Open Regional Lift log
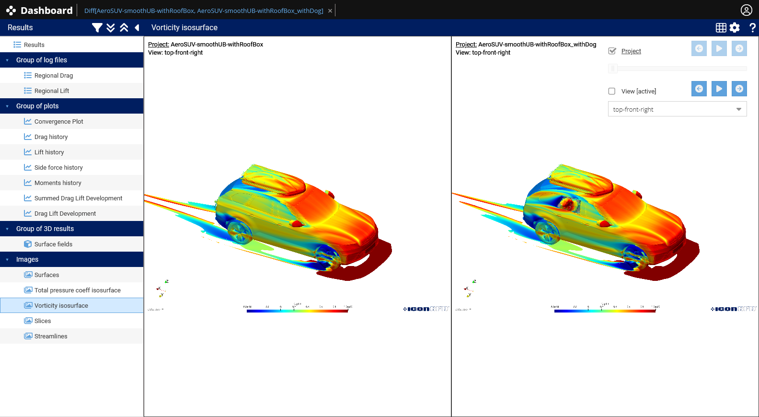The image size is (759, 417). [72, 91]
